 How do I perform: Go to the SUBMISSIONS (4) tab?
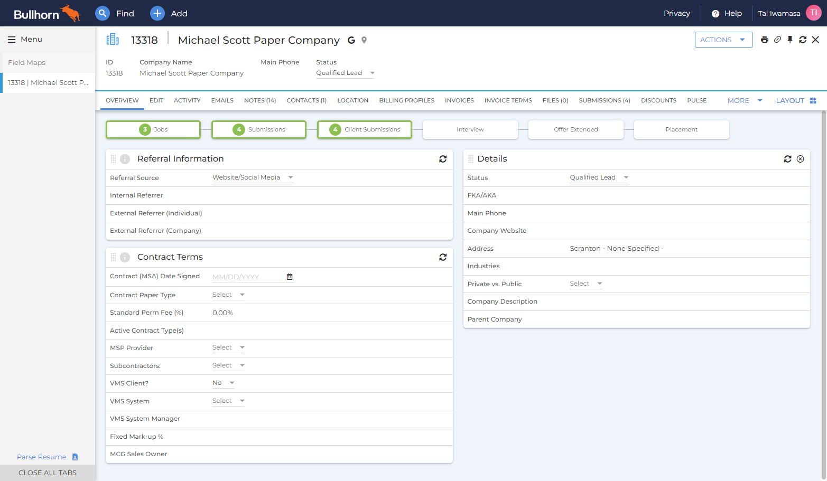605,100
